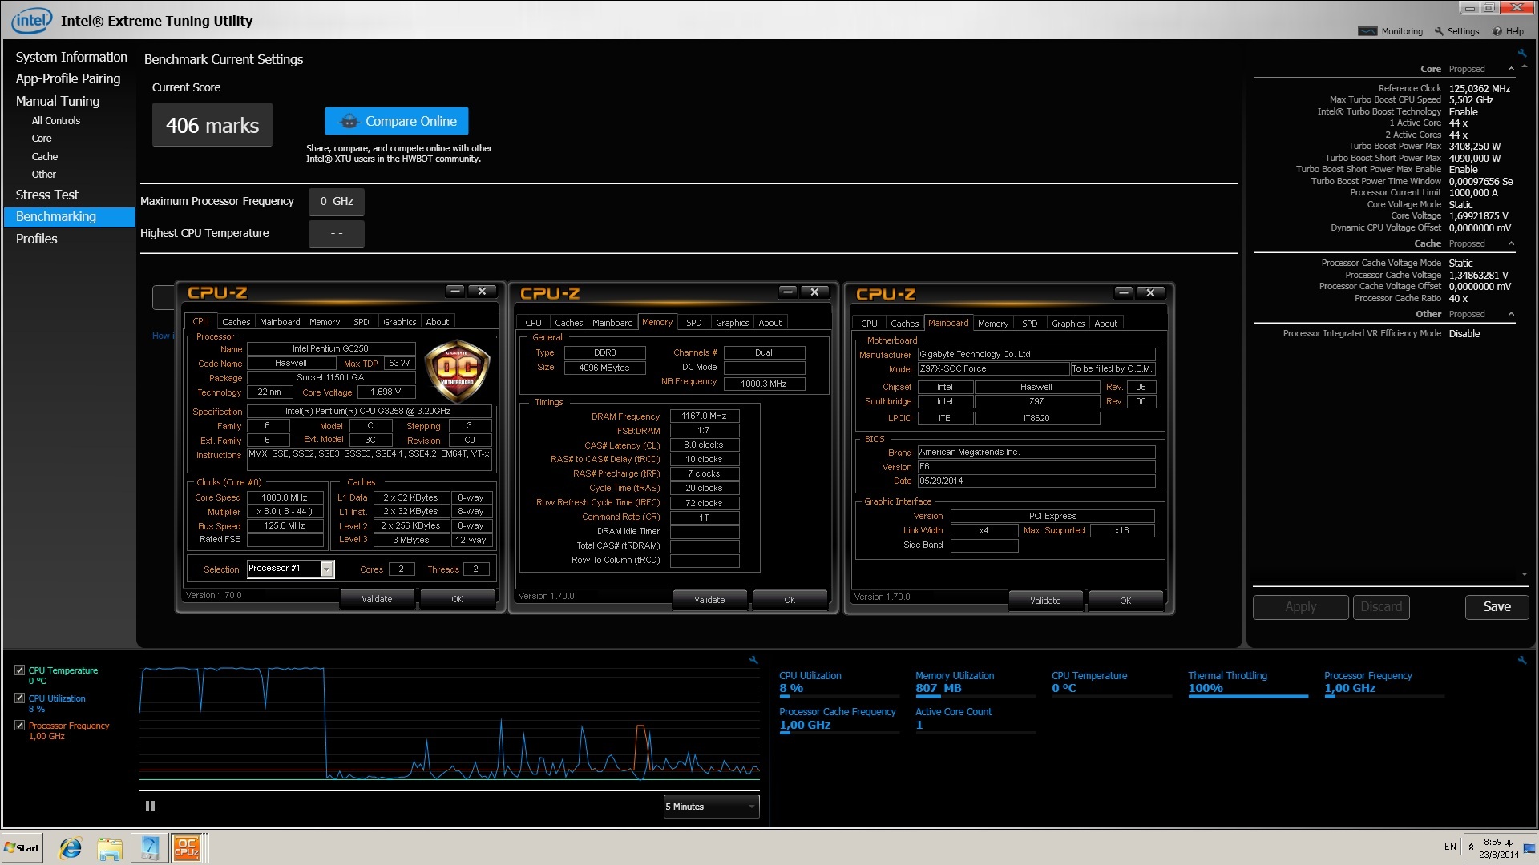Select Processor Cache Ratio 40 x value

(1459, 299)
